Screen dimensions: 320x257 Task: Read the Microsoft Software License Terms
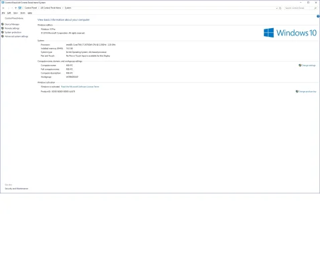point(80,86)
